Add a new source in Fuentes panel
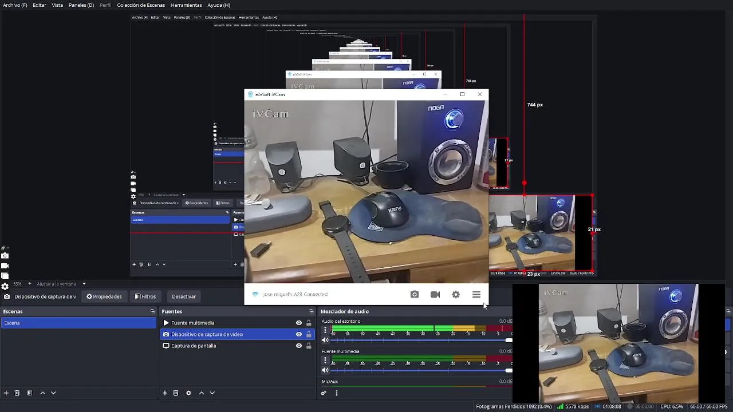This screenshot has height=412, width=733. pos(165,393)
